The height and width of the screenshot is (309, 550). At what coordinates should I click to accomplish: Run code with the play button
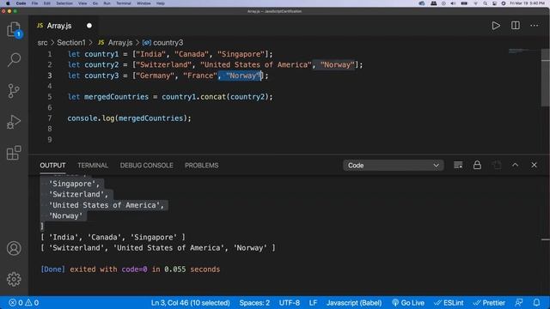496,26
